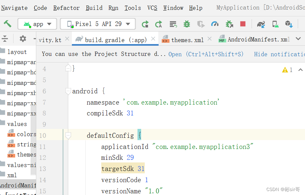Click the Apply Code Changes icon
This screenshot has width=305, height=195.
[x=159, y=24]
